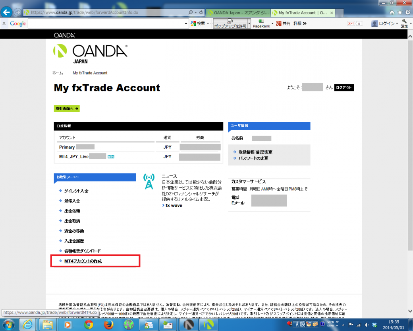Image resolution: width=413 pixels, height=331 pixels.
Task: Expand the popup blocker dropdown arrow
Action: pos(249,23)
